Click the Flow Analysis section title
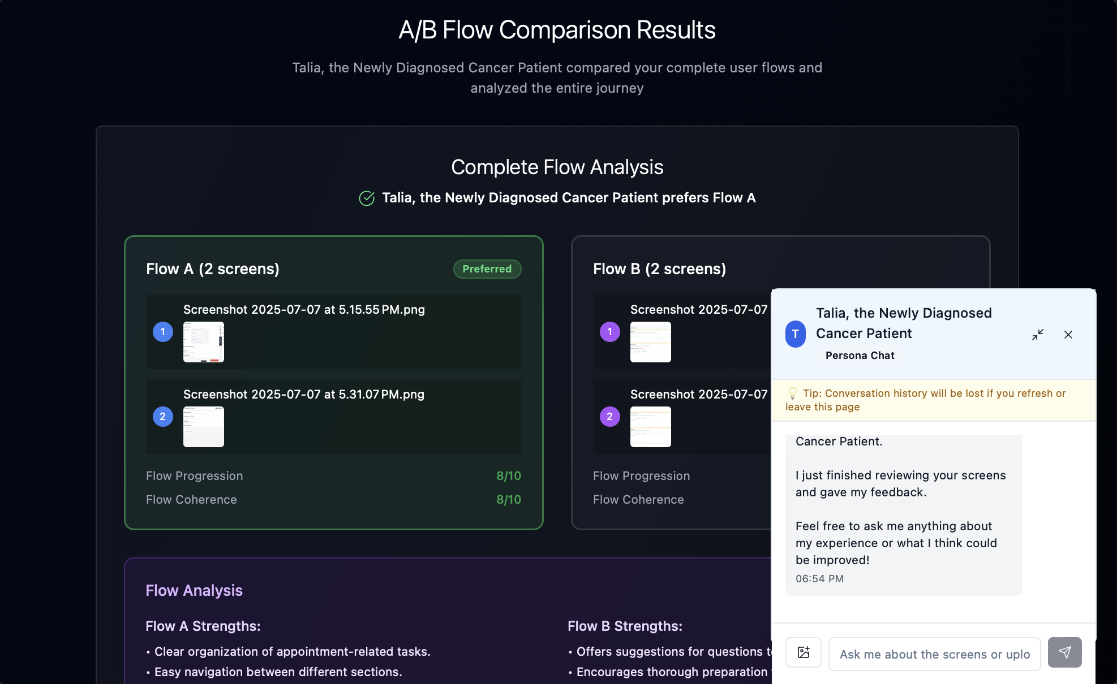 click(194, 591)
